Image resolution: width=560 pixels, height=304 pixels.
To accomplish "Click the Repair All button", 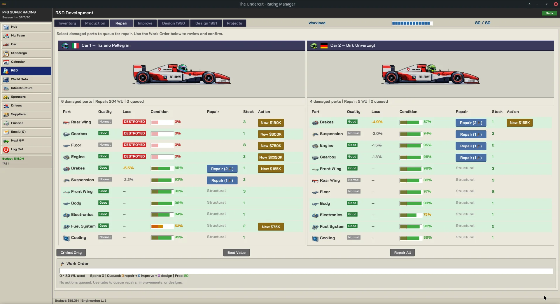I will [402, 253].
